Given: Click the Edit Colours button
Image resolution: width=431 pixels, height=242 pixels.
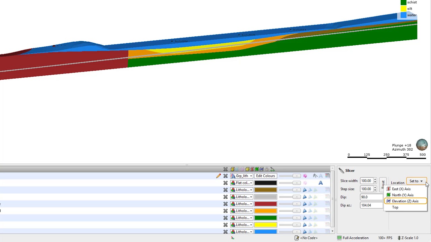Looking at the screenshot, I should coord(265,176).
